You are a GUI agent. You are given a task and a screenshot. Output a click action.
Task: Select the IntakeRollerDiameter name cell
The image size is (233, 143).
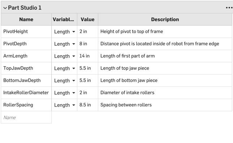[26, 93]
